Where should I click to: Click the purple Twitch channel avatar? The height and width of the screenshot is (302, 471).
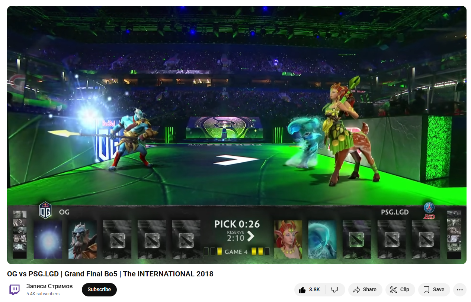click(15, 290)
